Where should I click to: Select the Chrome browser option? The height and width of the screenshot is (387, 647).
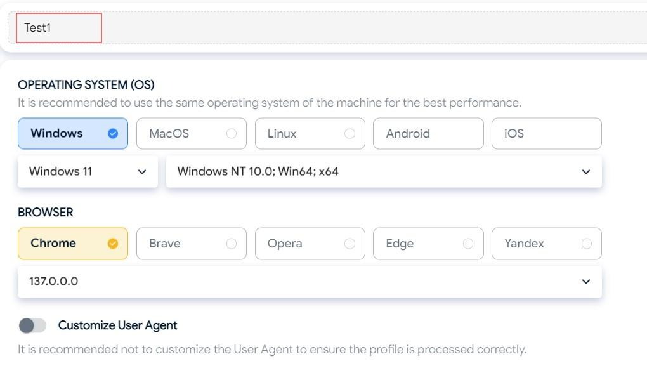coord(72,243)
